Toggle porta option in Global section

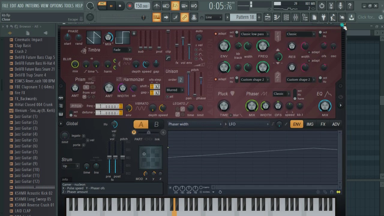pyautogui.click(x=83, y=145)
